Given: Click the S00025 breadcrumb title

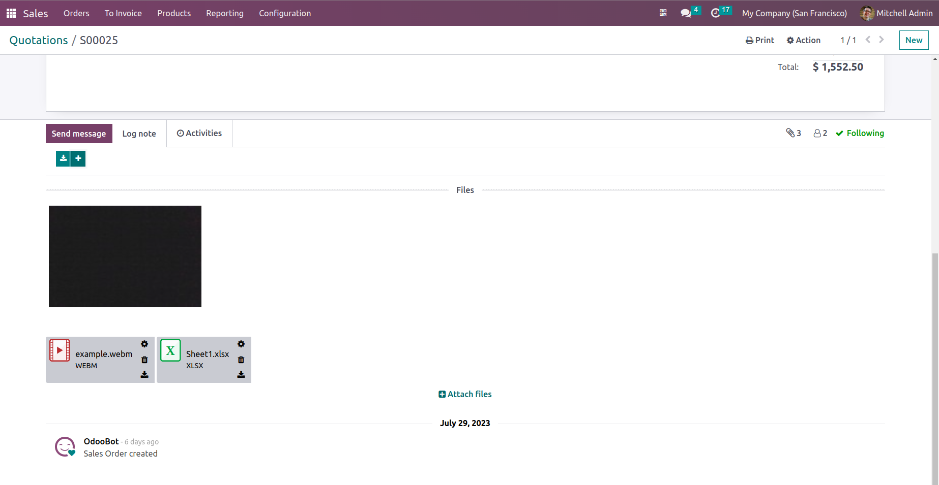Looking at the screenshot, I should (99, 40).
